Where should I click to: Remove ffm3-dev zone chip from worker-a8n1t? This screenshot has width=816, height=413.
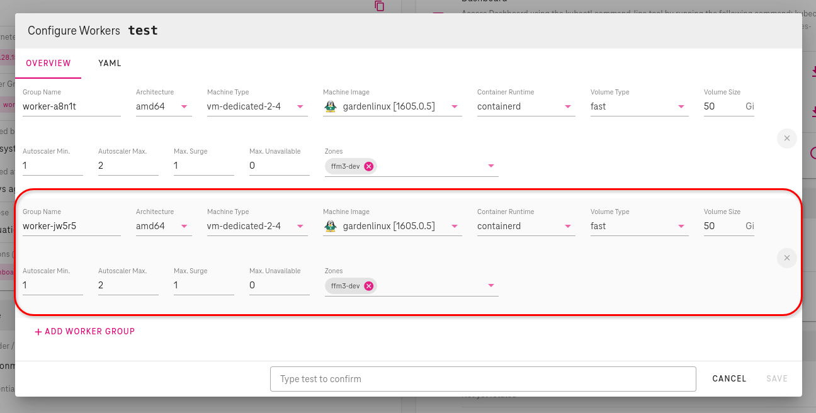coord(369,166)
